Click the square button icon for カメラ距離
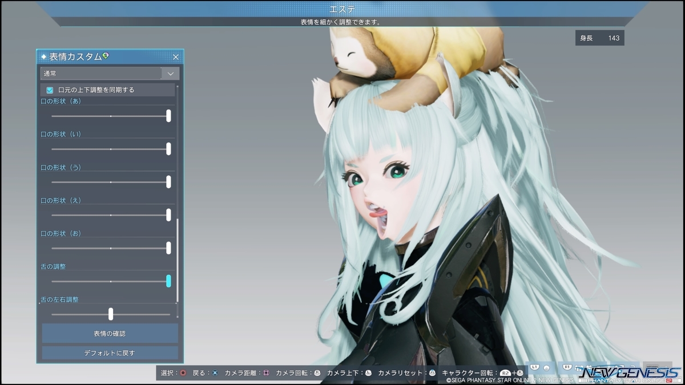685x385 pixels. pos(266,373)
